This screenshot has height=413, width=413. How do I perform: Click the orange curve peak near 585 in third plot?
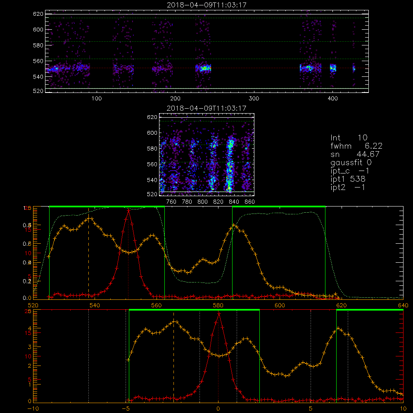click(233, 225)
